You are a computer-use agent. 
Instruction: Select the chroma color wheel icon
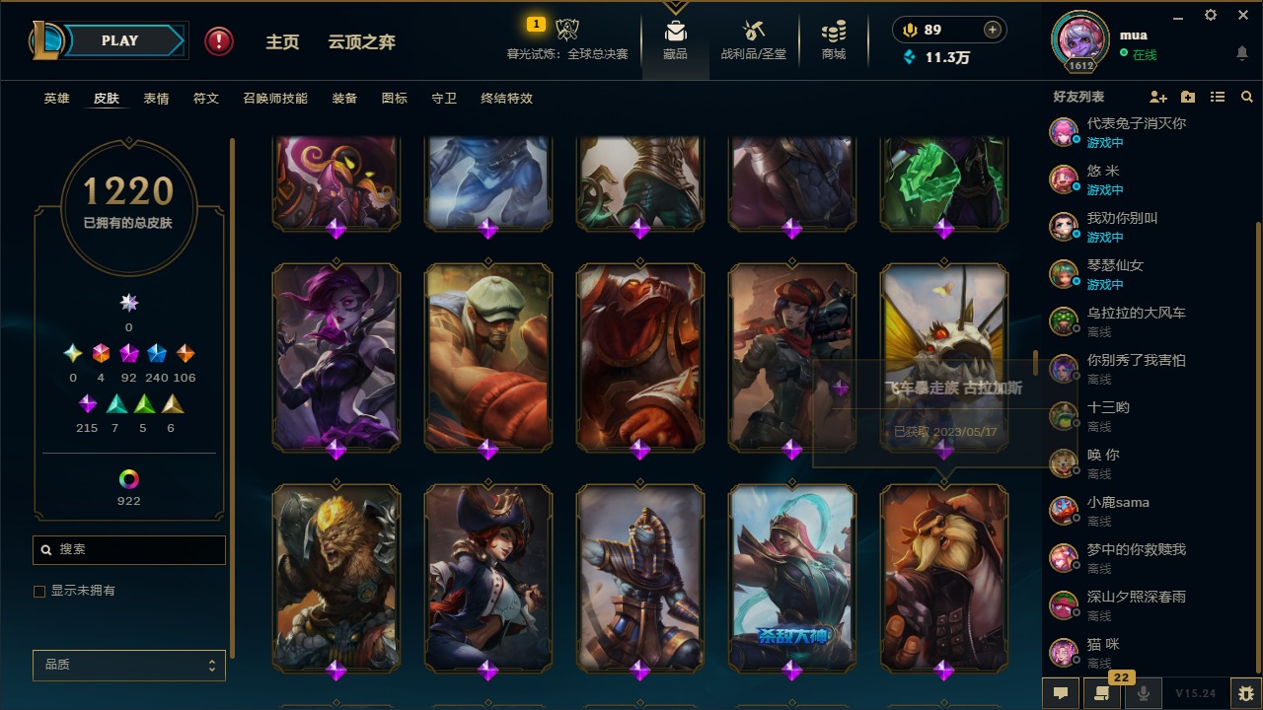click(x=129, y=479)
